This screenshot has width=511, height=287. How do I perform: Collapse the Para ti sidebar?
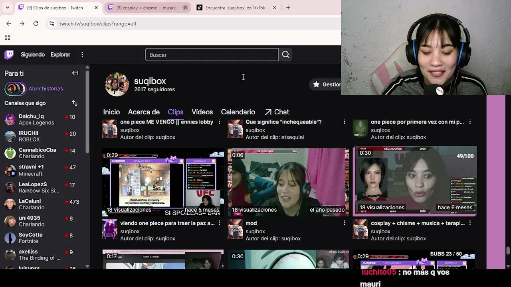(75, 73)
